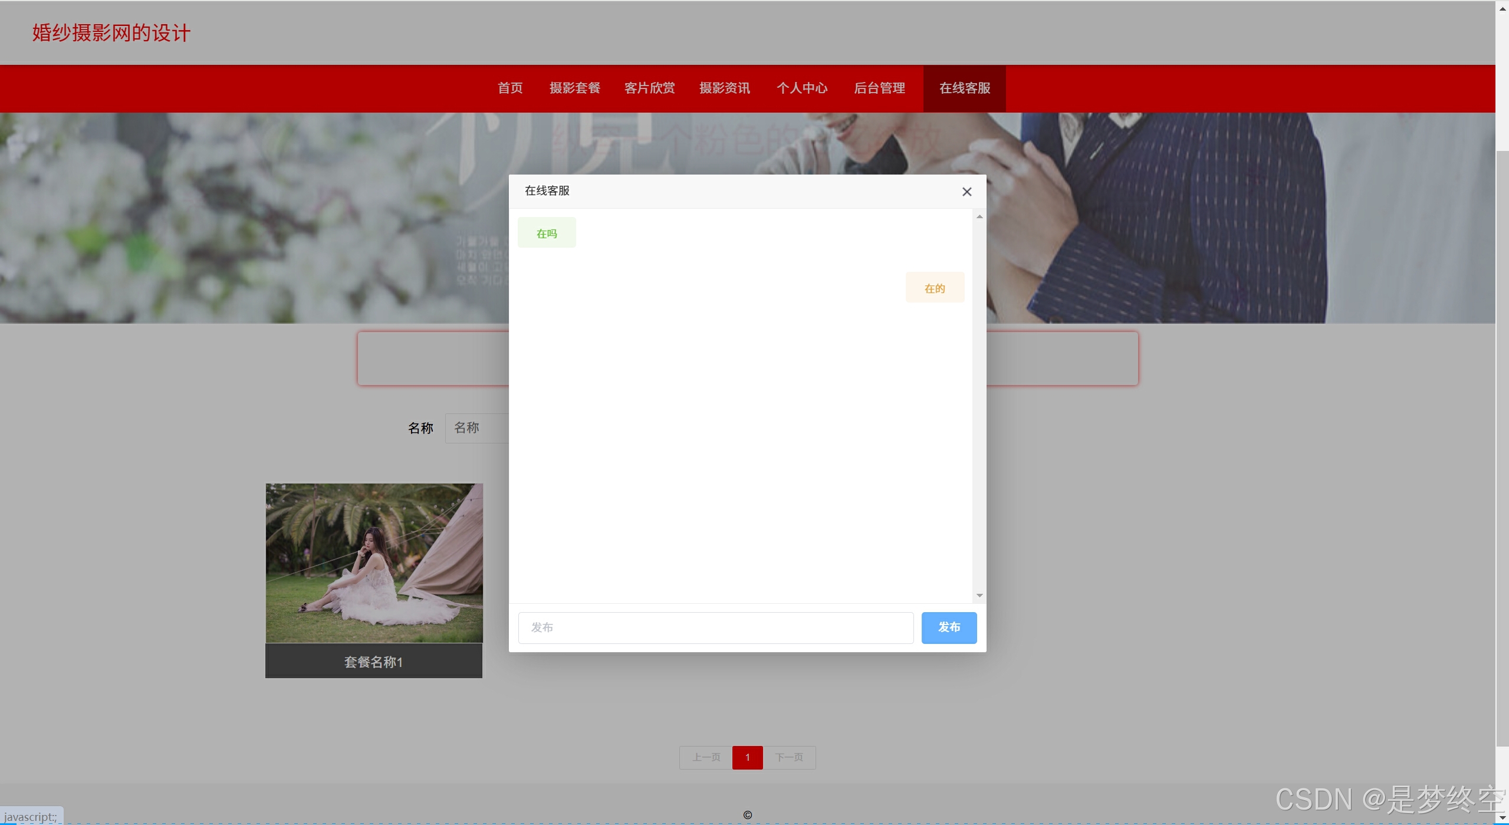
Task: Click the 在的 reply message bubble
Action: pos(935,288)
